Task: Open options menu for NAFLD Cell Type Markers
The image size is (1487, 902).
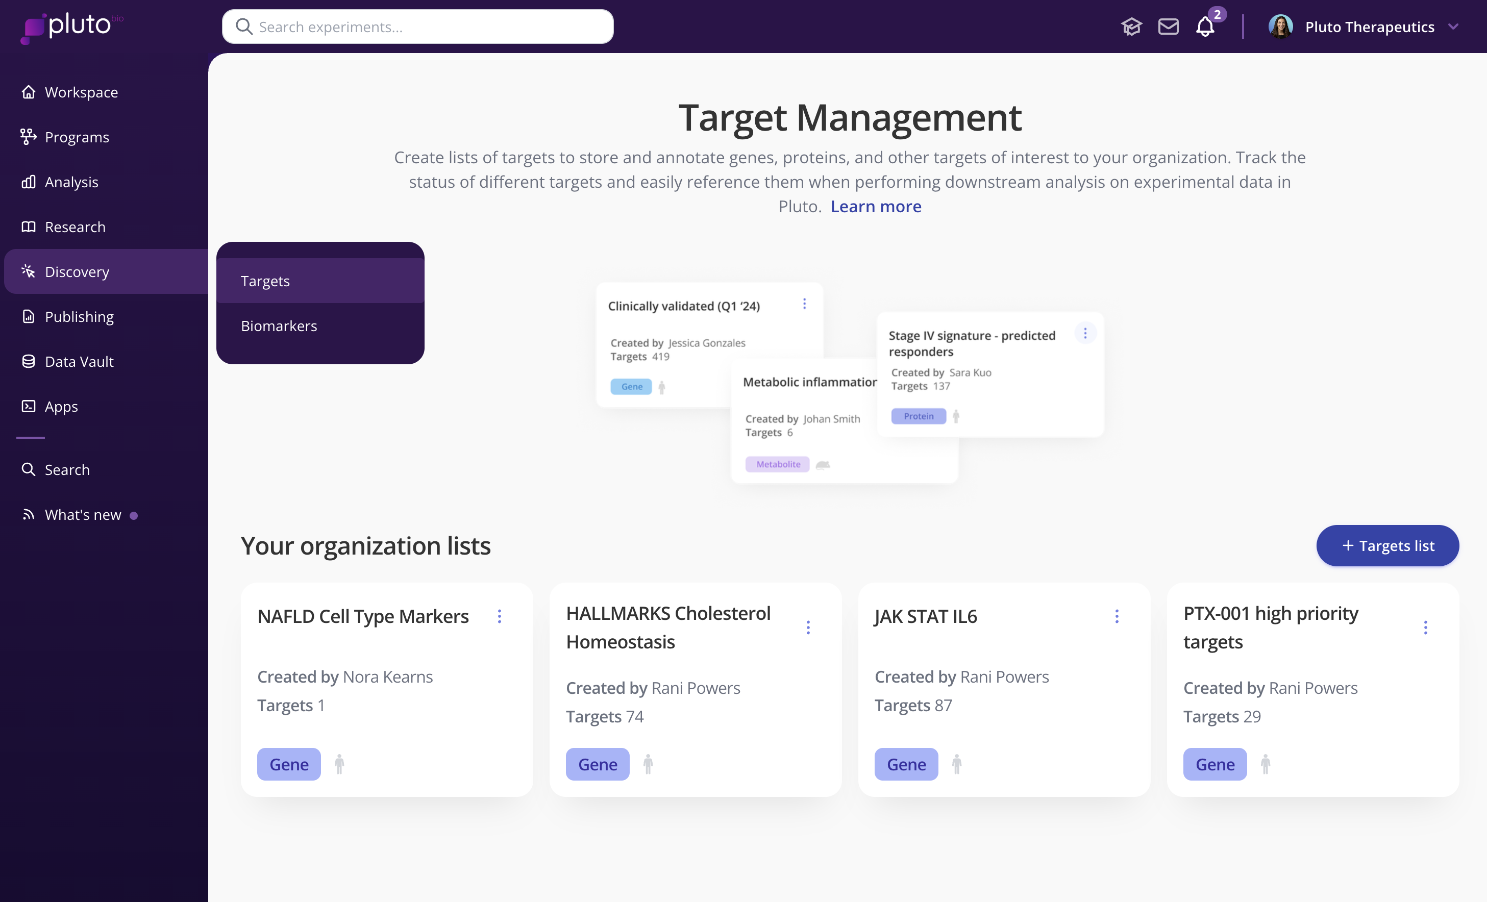Action: pos(499,616)
